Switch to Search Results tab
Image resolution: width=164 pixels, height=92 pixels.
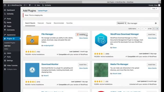click(x=30, y=23)
